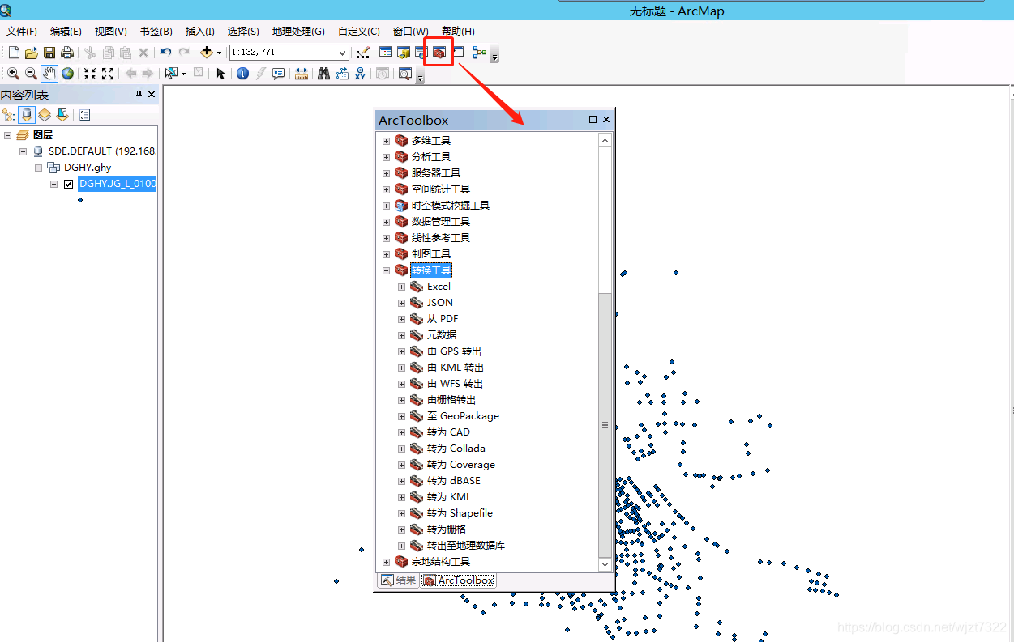Uncheck the DGHY.JG_L_0100 layer visibility checkbox
Viewport: 1014px width, 642px height.
[x=68, y=184]
